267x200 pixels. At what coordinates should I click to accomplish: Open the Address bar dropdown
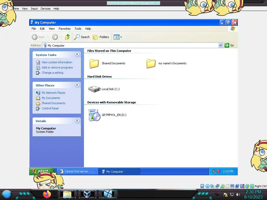pyautogui.click(x=220, y=45)
